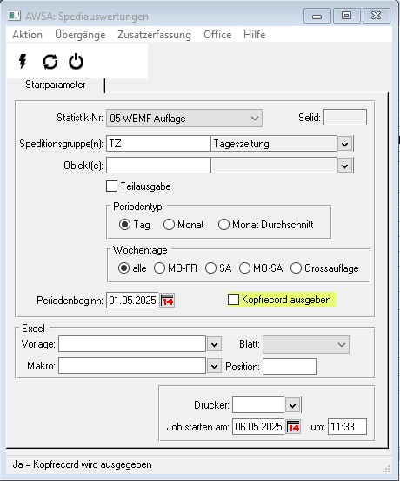Click the Objekt(e) code input field
The height and width of the screenshot is (481, 400).
pyautogui.click(x=158, y=166)
